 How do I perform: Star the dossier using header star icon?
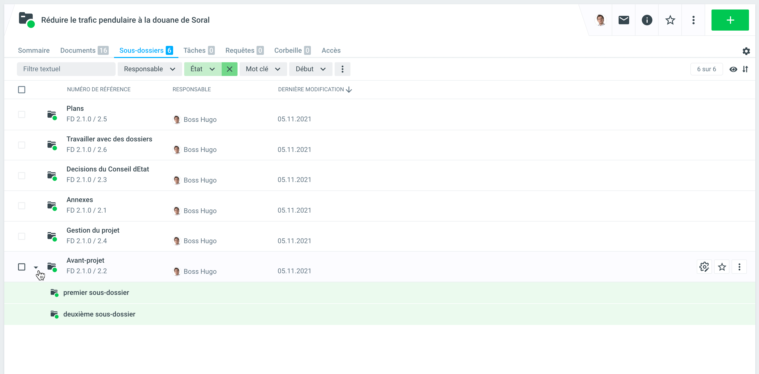670,20
